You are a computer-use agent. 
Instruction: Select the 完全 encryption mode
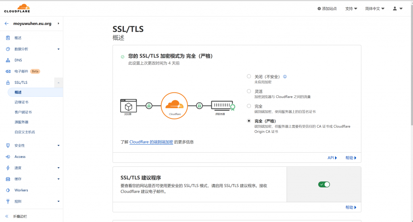tap(249, 106)
